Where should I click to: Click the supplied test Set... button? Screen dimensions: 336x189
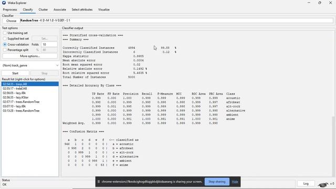pos(45,38)
